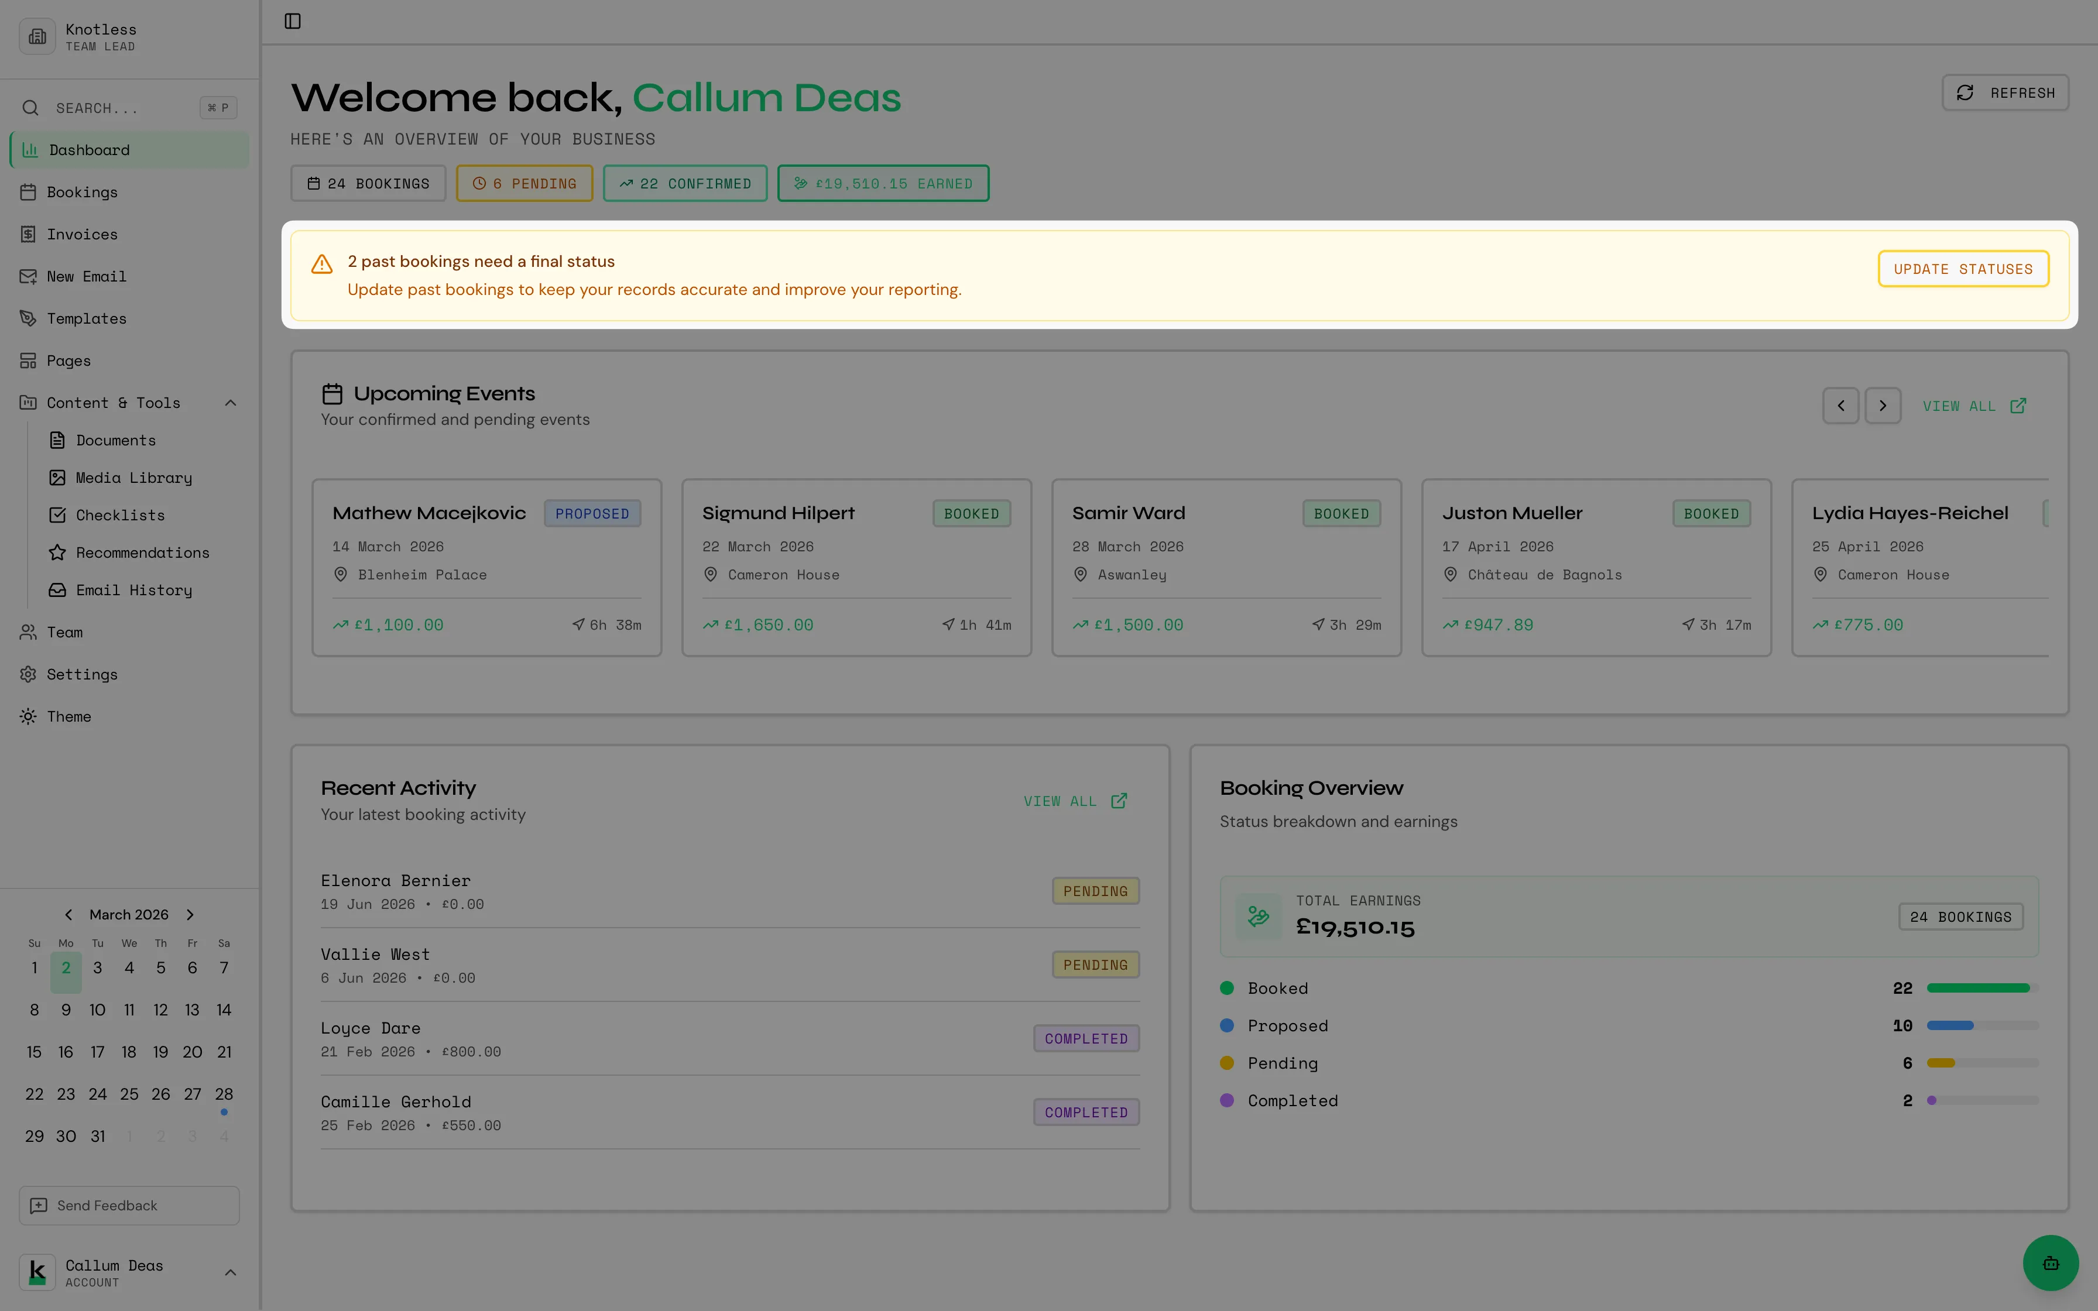Go to next month in mini calendar

point(190,915)
